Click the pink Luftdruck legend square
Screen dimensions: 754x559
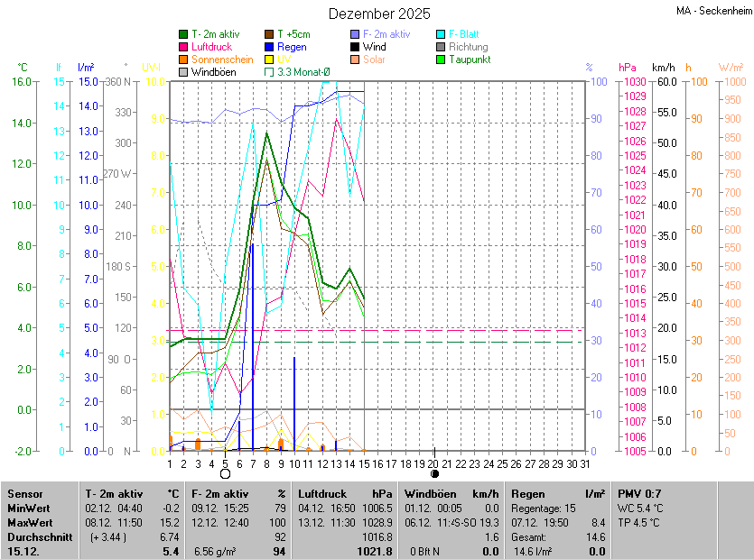coord(183,47)
